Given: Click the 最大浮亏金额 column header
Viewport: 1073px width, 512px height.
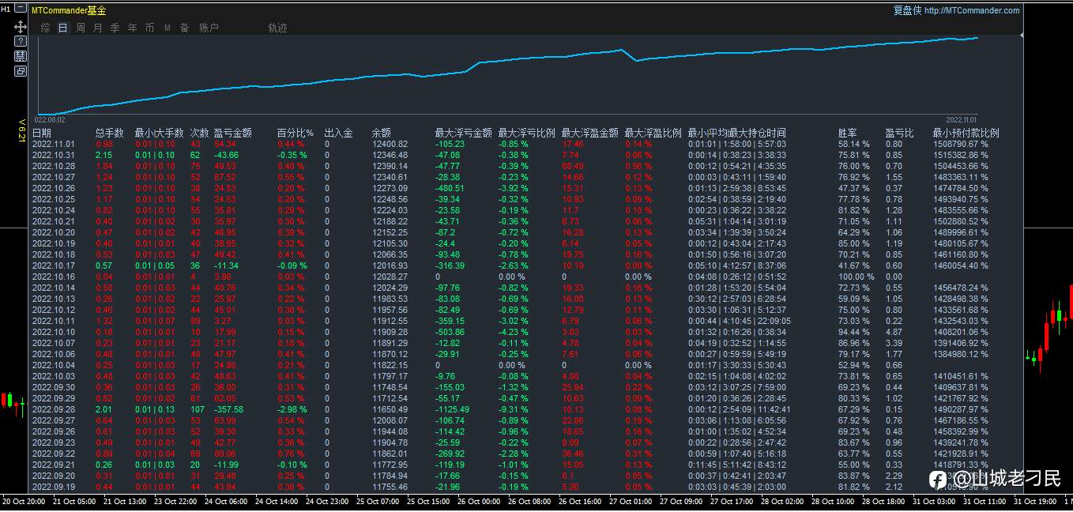Looking at the screenshot, I should pyautogui.click(x=464, y=133).
